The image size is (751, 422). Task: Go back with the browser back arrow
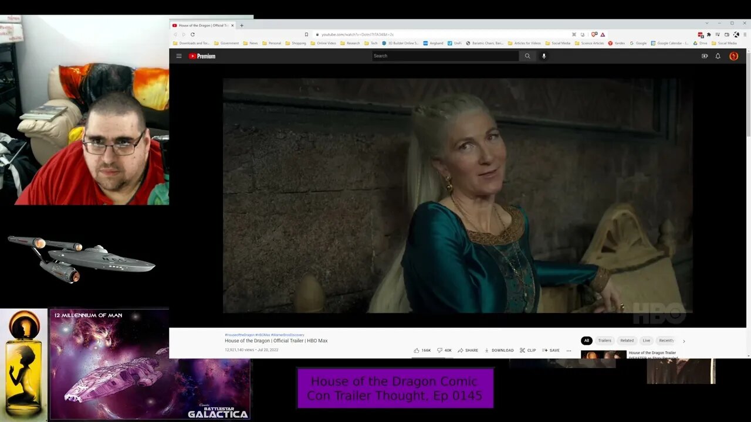click(175, 35)
